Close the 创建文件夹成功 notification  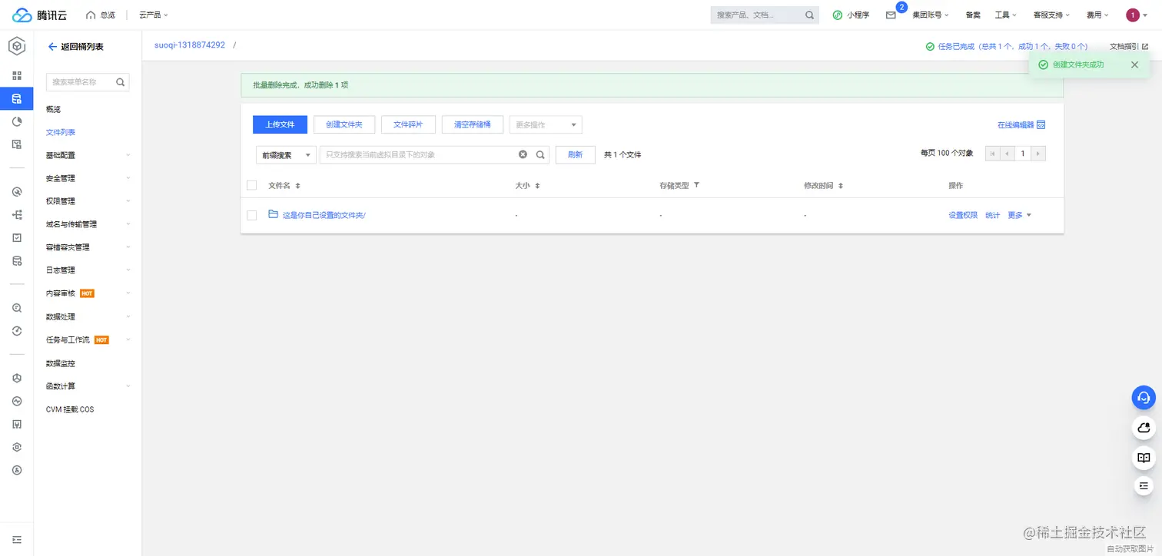1134,65
